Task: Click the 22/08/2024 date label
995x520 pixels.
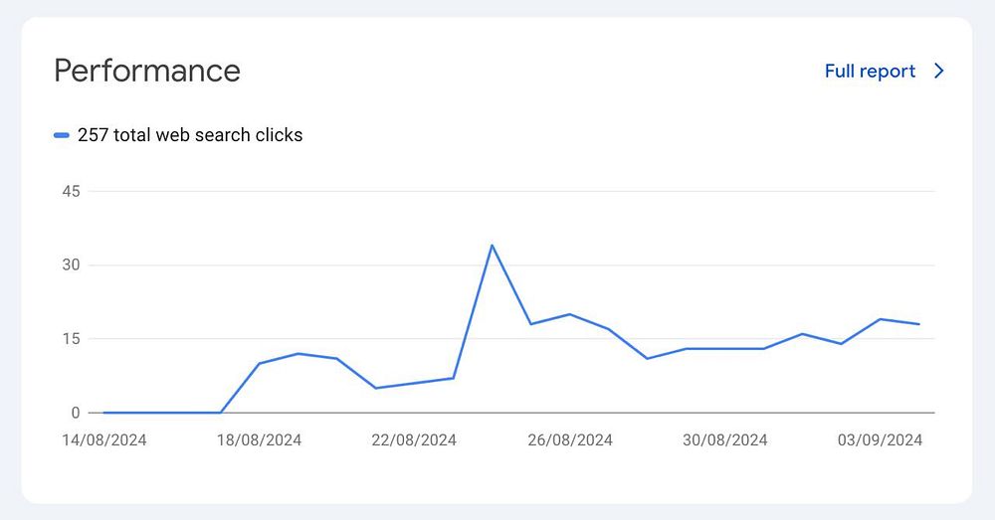Action: coord(414,440)
